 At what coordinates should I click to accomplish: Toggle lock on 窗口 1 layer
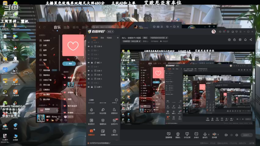click(x=92, y=63)
